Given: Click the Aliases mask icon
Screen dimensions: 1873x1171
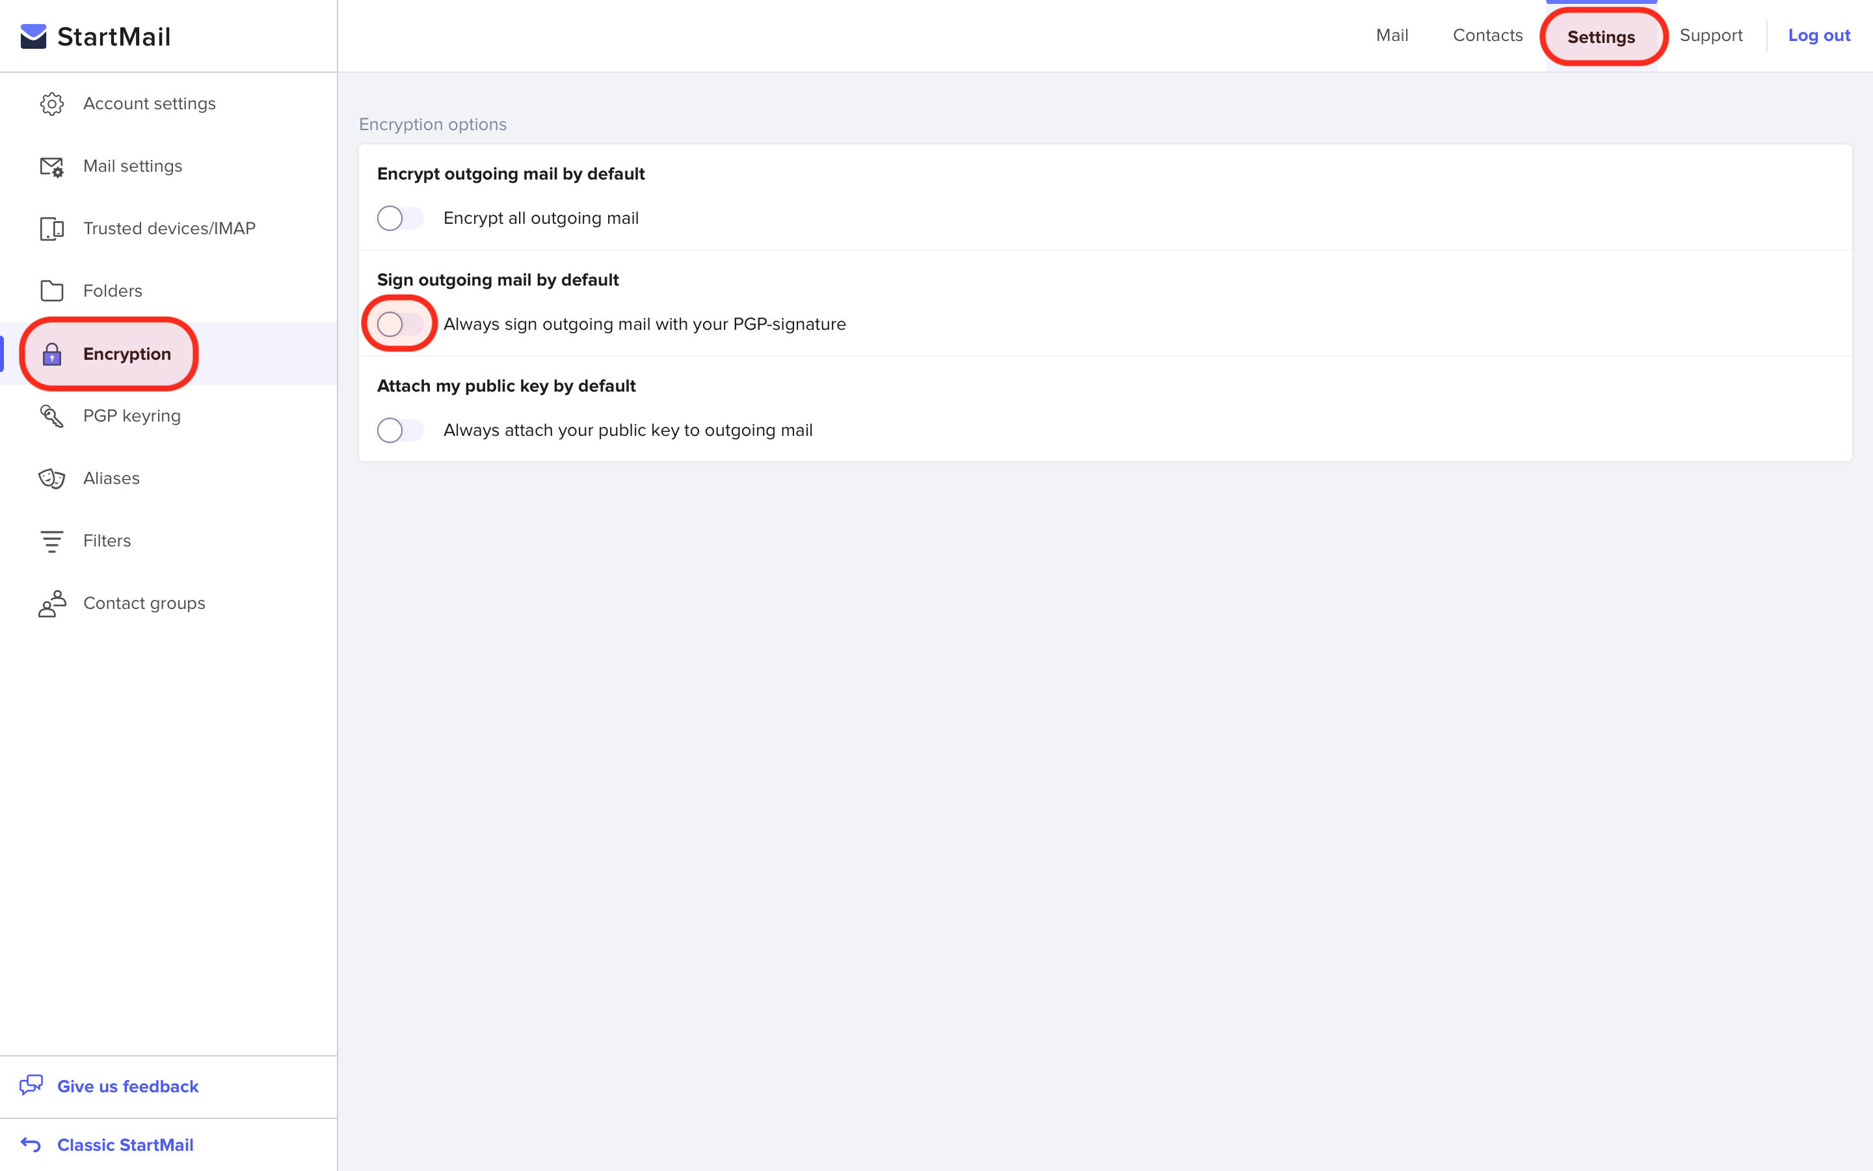Looking at the screenshot, I should 52,479.
